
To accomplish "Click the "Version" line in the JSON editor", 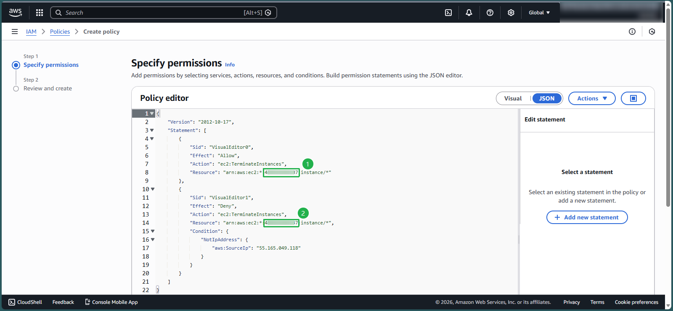I will (201, 122).
